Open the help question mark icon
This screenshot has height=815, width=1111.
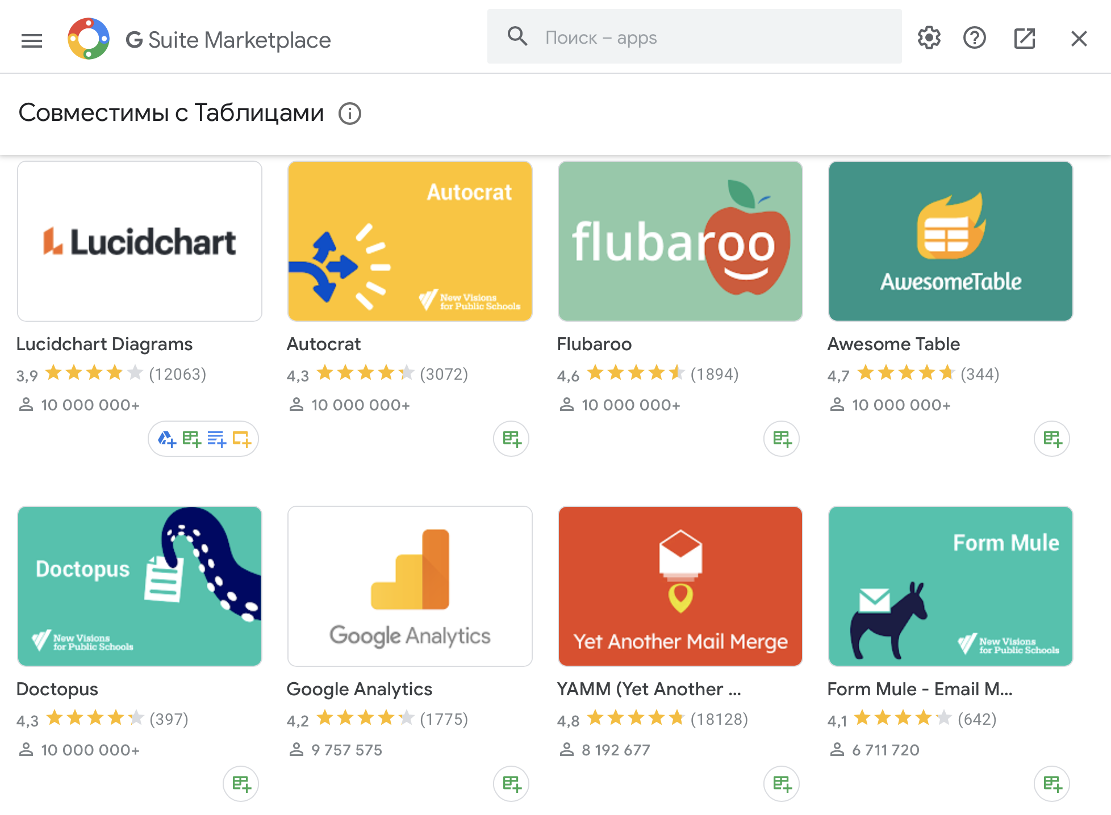[975, 38]
